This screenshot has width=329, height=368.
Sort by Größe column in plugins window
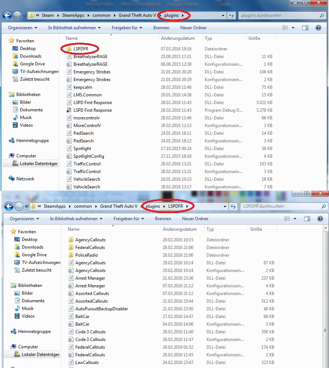click(x=254, y=38)
